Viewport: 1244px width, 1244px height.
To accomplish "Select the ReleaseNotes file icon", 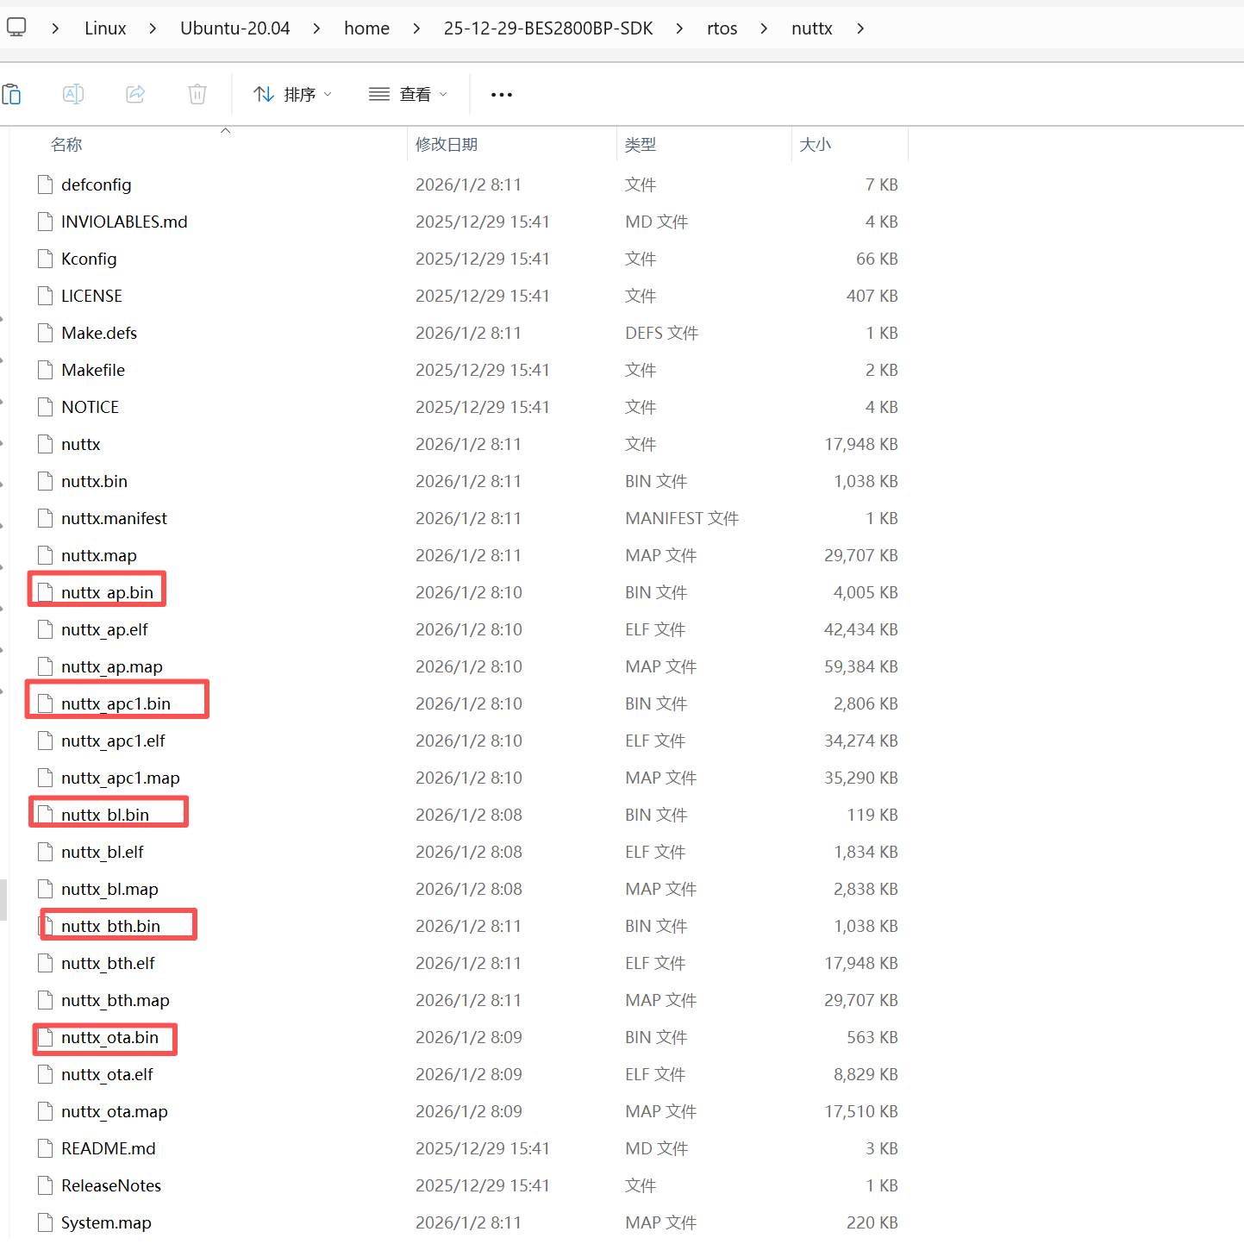I will pyautogui.click(x=46, y=1185).
